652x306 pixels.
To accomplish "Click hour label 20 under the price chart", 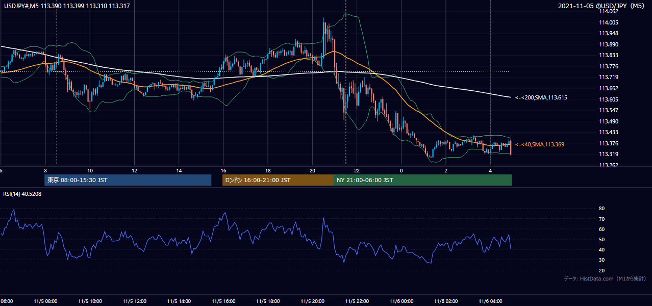I will [x=312, y=170].
